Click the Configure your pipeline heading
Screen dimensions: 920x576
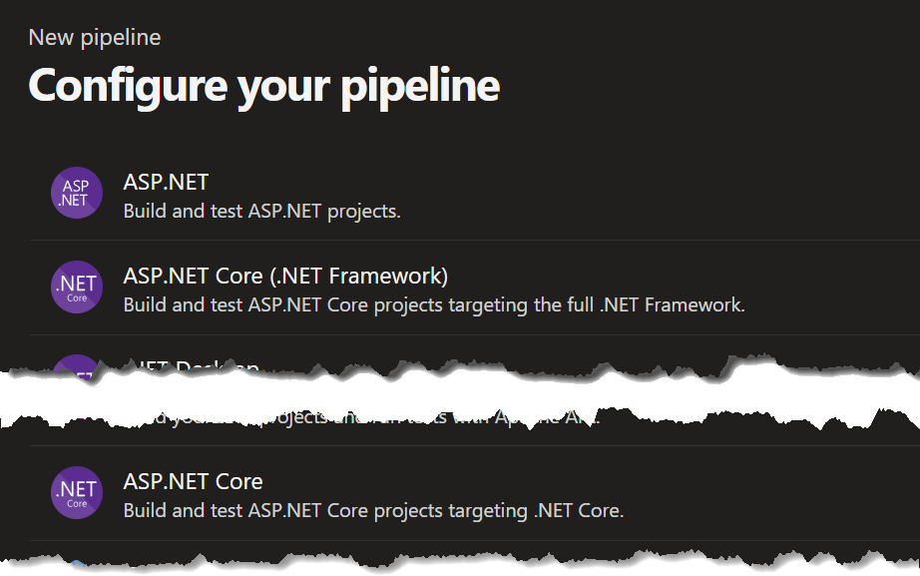pyautogui.click(x=264, y=86)
